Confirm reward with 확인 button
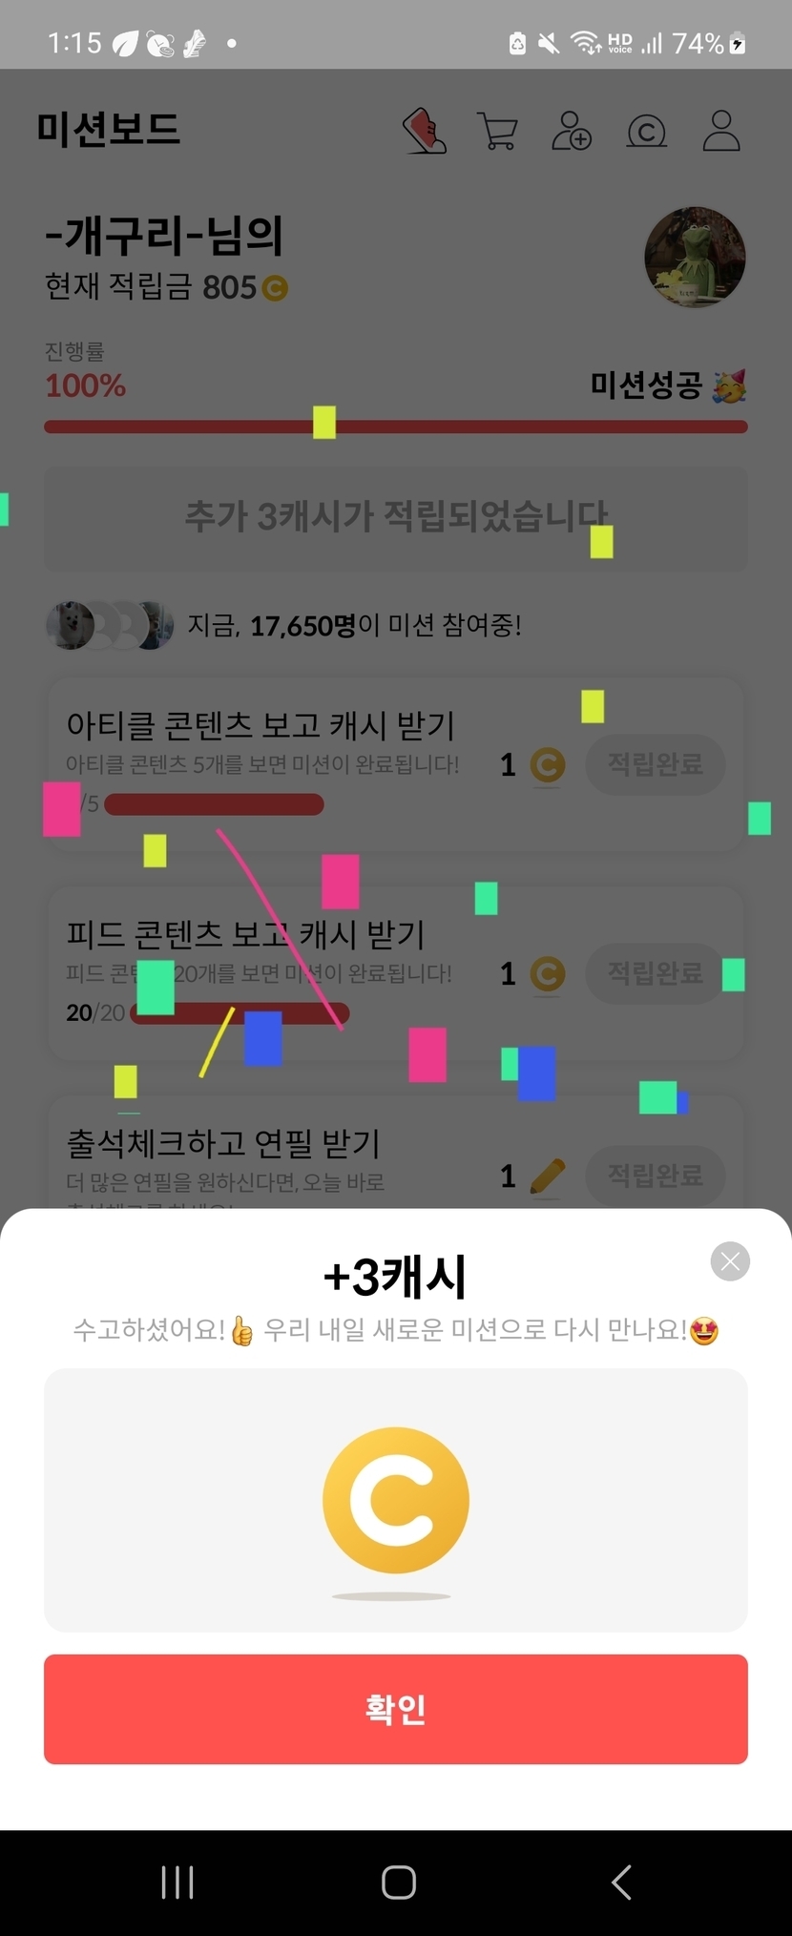792x1936 pixels. point(396,1709)
